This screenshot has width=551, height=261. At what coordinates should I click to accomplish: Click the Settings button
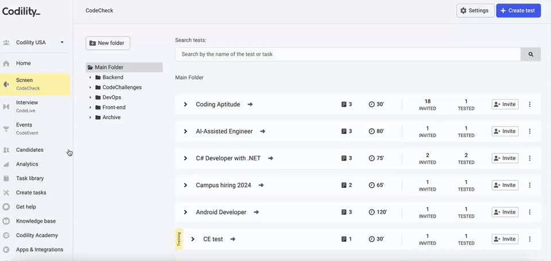475,10
